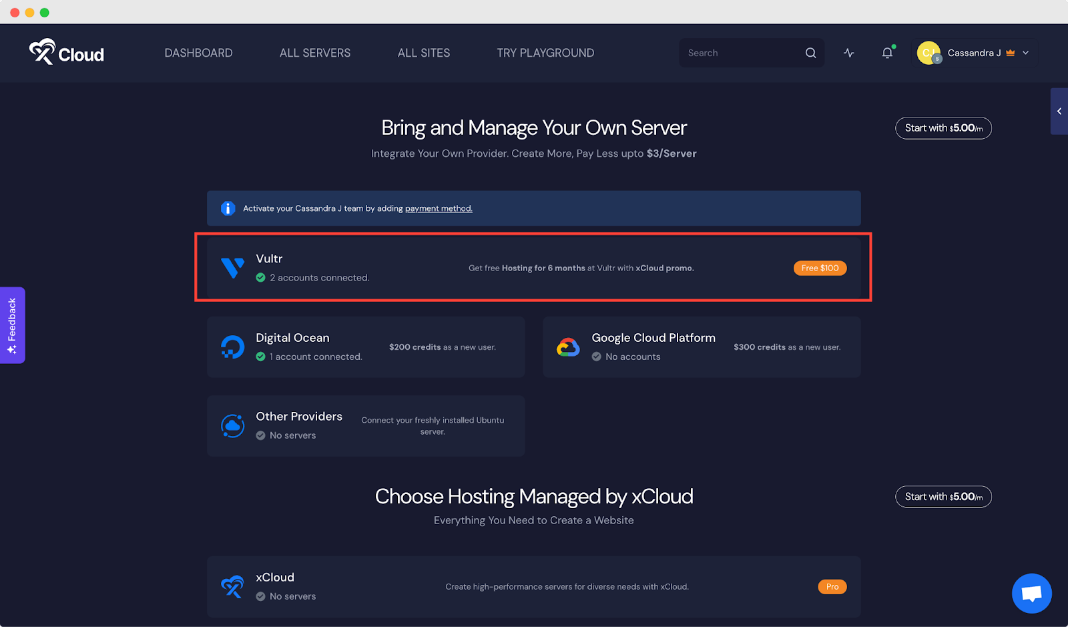Click the Pro badge on xCloud card
1068x627 pixels.
832,587
